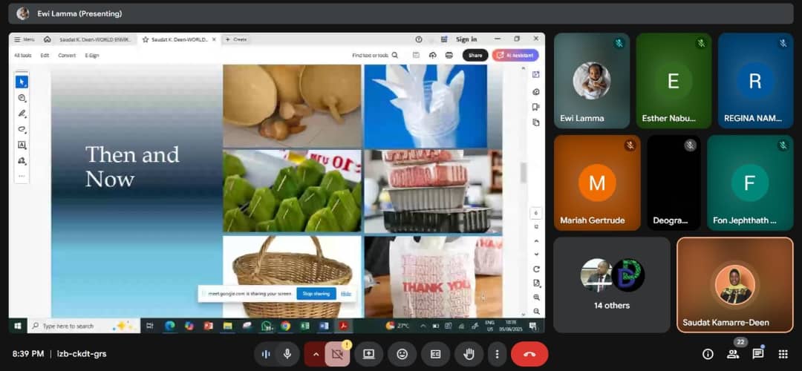This screenshot has width=802, height=371.
Task: Open the emoji reactions button
Action: pos(402,354)
